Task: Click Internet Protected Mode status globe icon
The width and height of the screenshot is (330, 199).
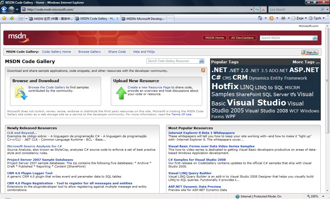Action: pos(237,196)
